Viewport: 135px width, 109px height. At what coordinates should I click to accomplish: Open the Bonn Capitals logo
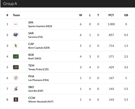click(x=16, y=46)
